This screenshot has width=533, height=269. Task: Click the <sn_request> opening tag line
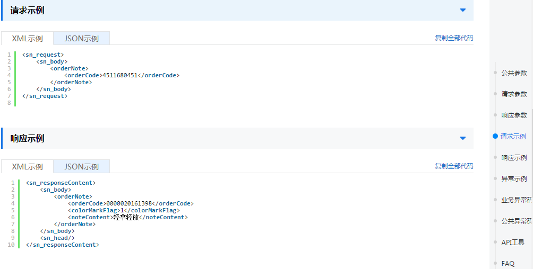point(43,55)
